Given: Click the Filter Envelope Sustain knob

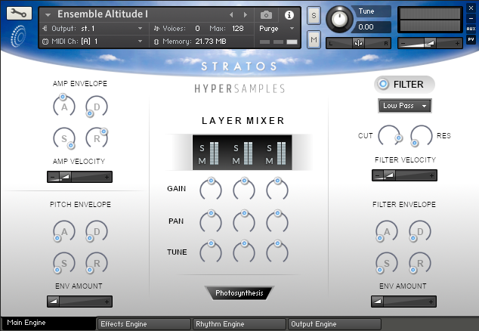Looking at the screenshot, I should [387, 263].
